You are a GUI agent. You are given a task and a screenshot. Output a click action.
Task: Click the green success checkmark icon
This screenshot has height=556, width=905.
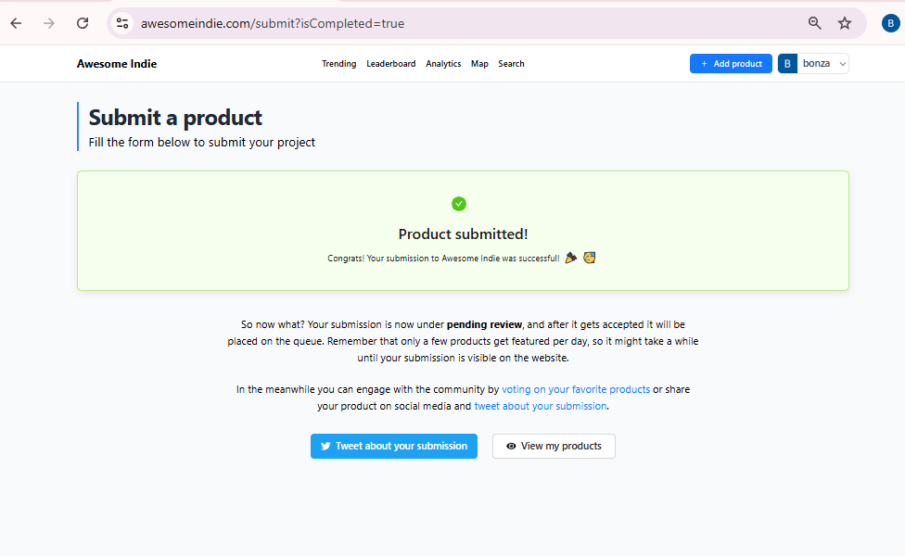459,204
